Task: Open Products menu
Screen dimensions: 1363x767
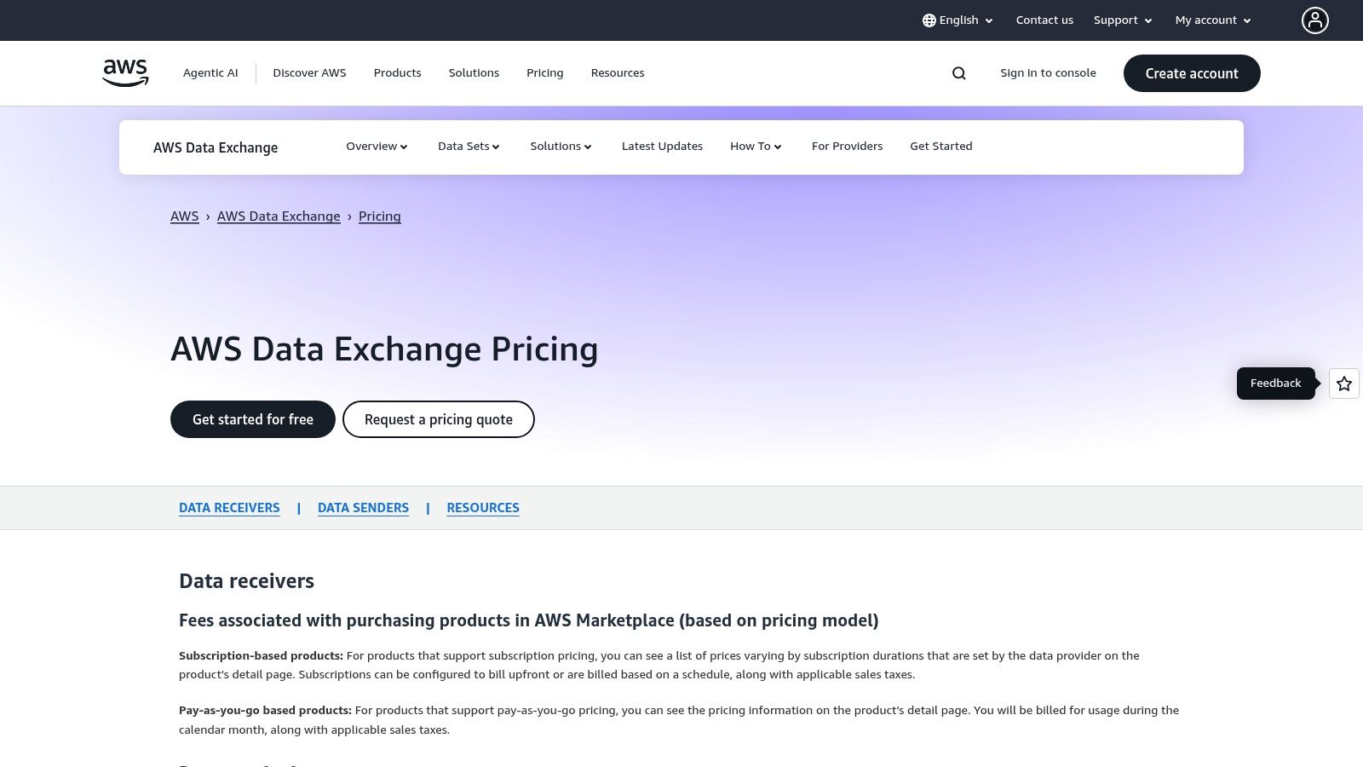Action: [x=397, y=73]
